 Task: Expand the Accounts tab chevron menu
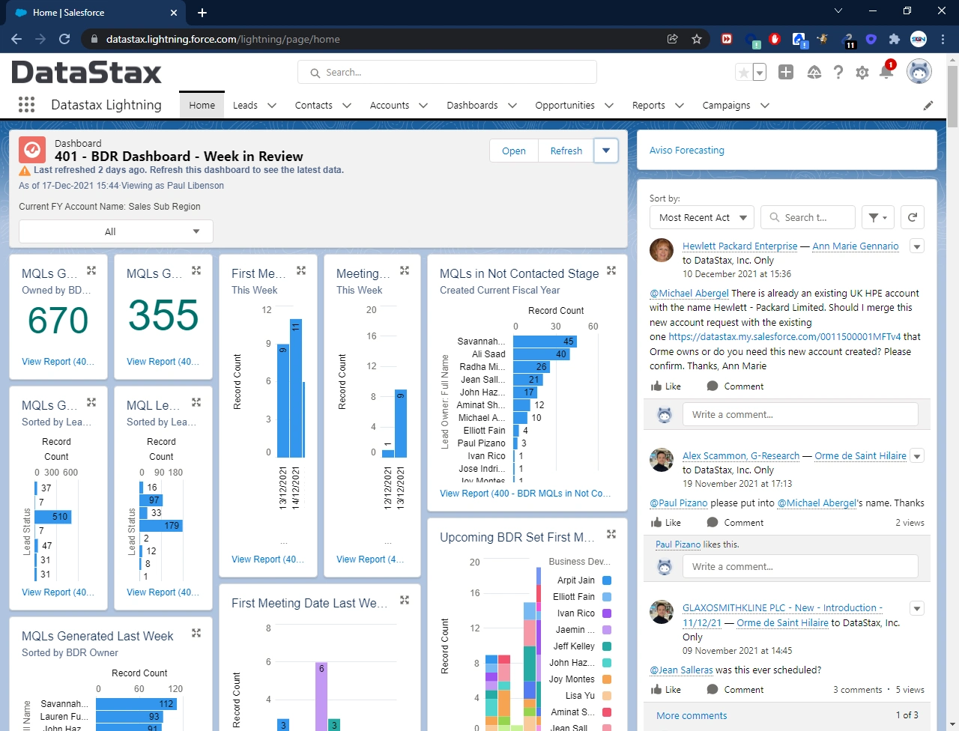423,106
